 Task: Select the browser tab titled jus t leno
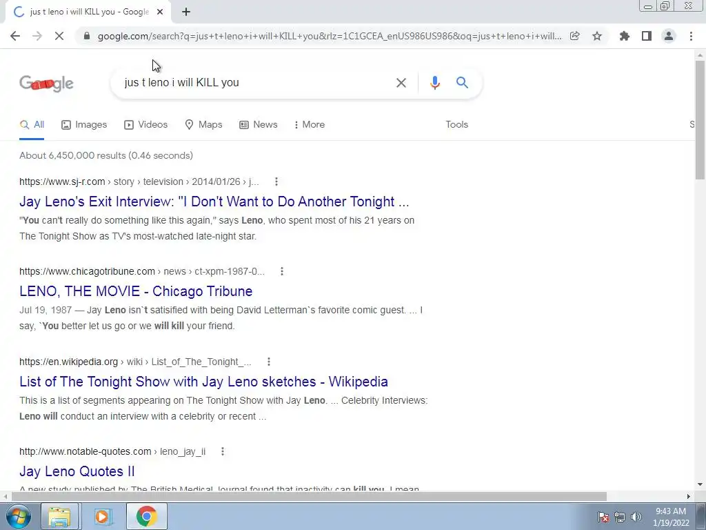pos(88,12)
